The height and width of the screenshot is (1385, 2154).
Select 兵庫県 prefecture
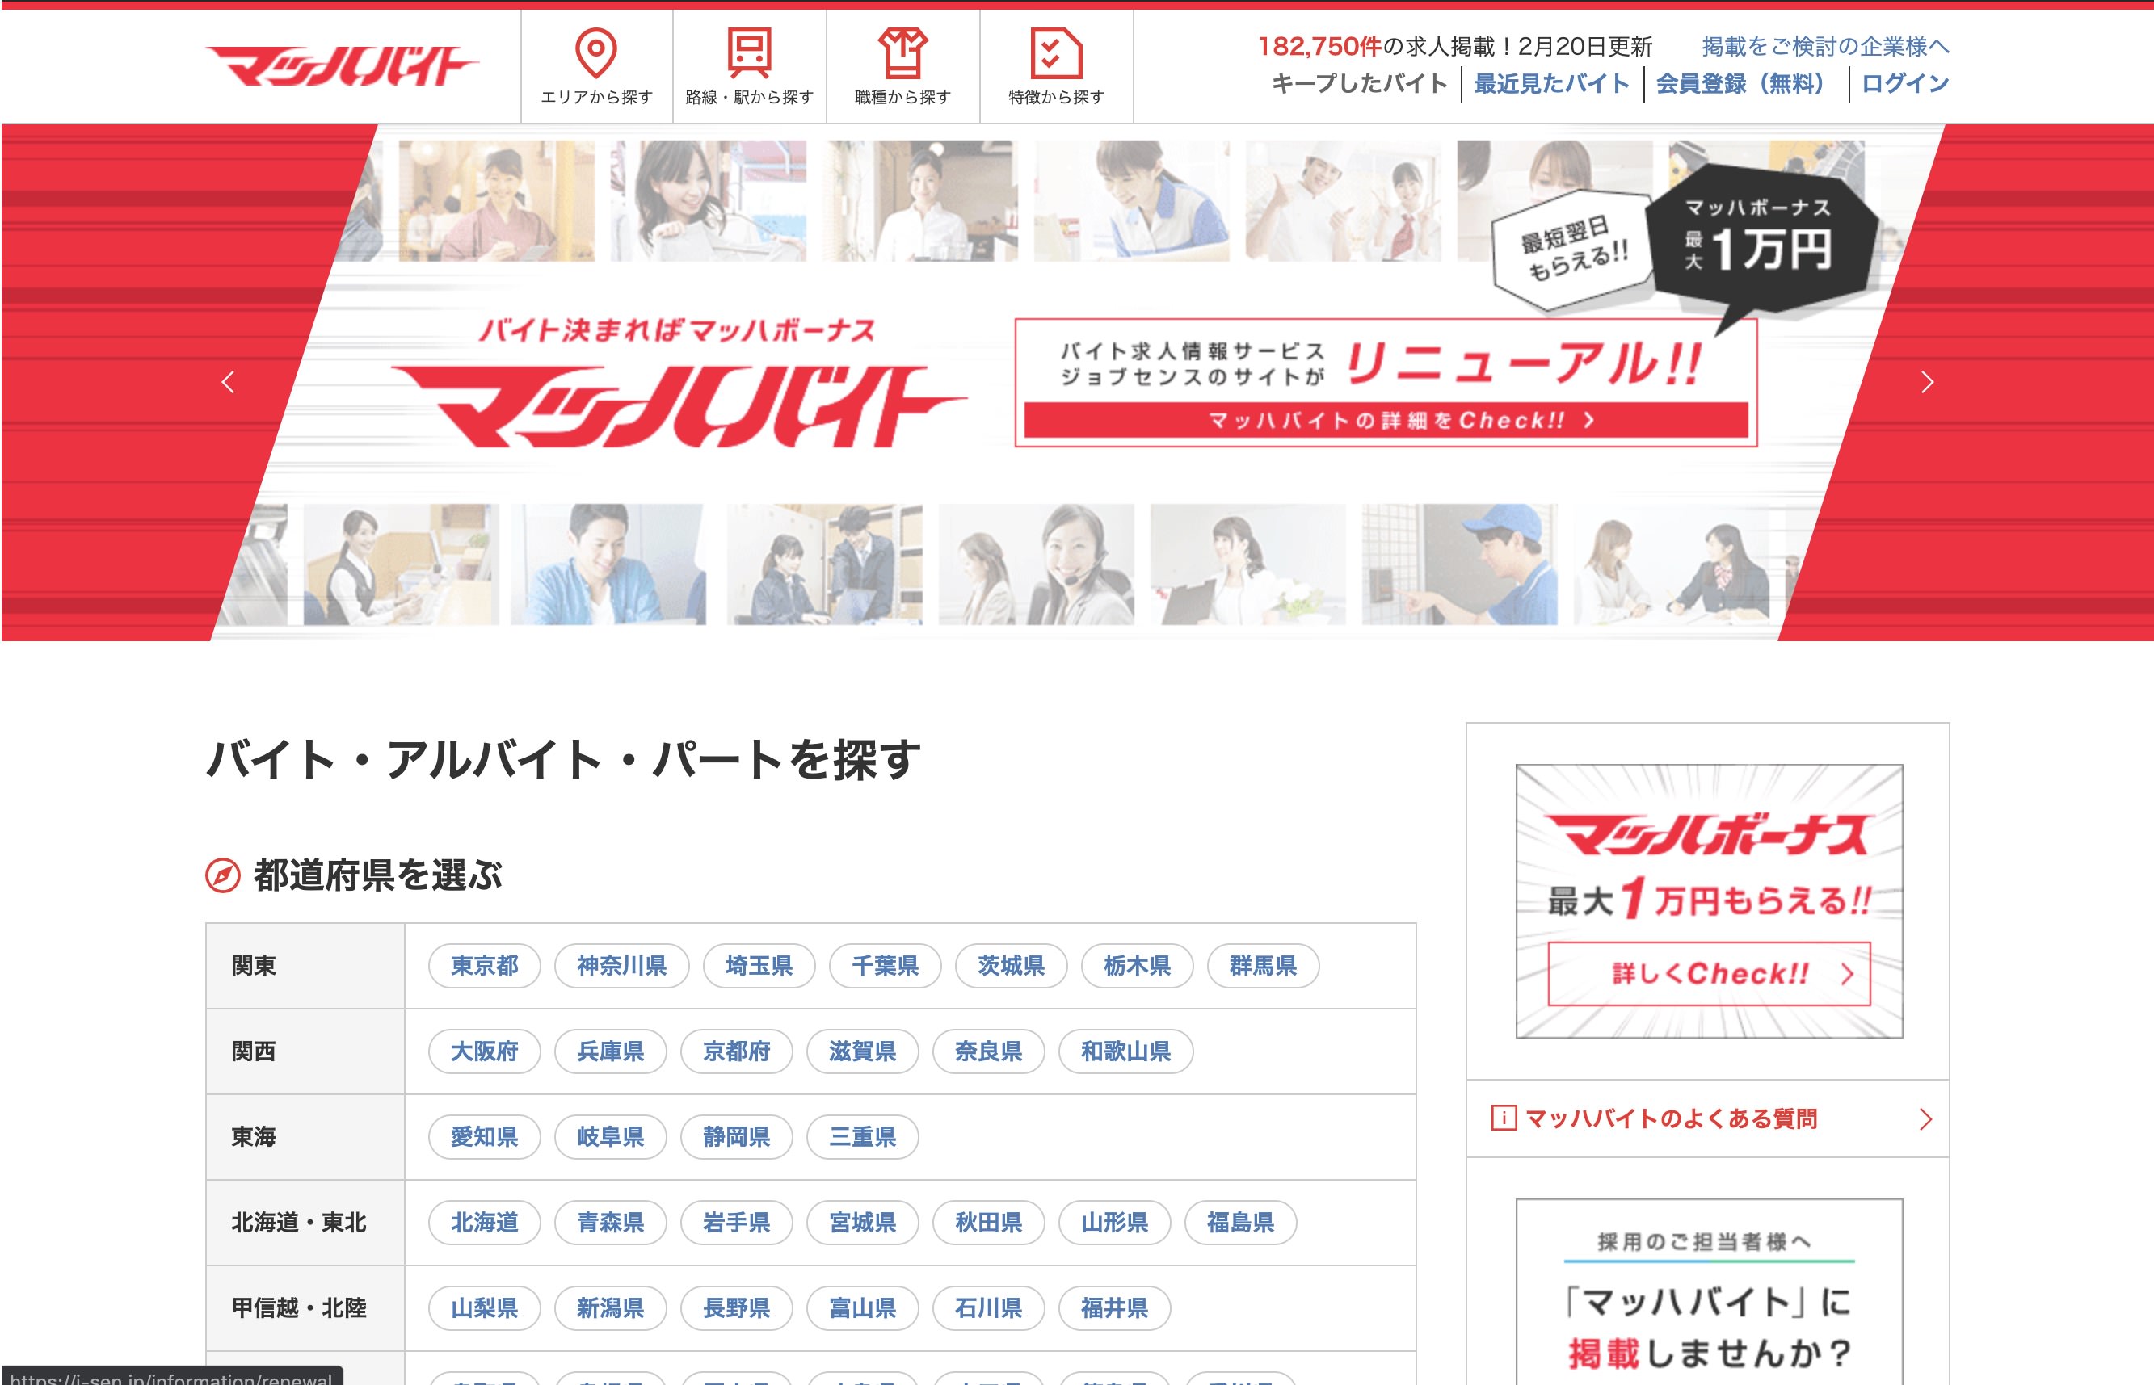(610, 1051)
